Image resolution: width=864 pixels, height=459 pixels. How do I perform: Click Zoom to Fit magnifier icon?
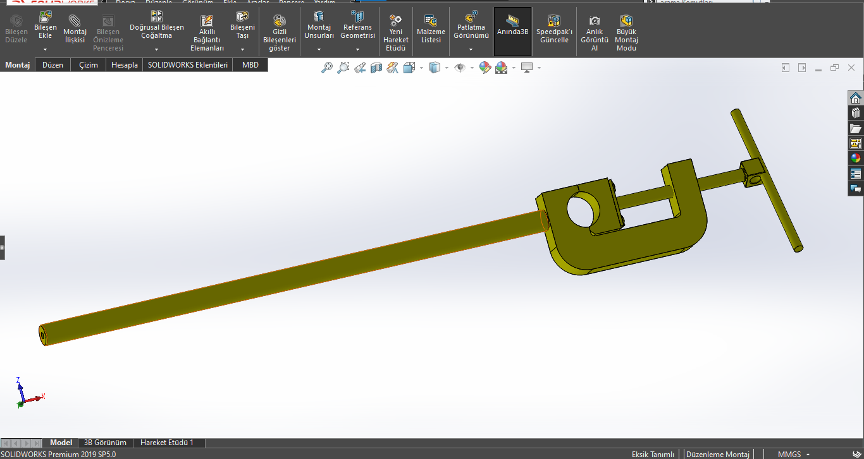click(x=327, y=68)
